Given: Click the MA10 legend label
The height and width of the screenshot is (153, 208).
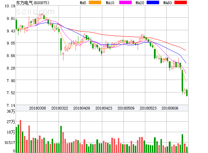Looking at the screenshot, I should coord(110,3).
